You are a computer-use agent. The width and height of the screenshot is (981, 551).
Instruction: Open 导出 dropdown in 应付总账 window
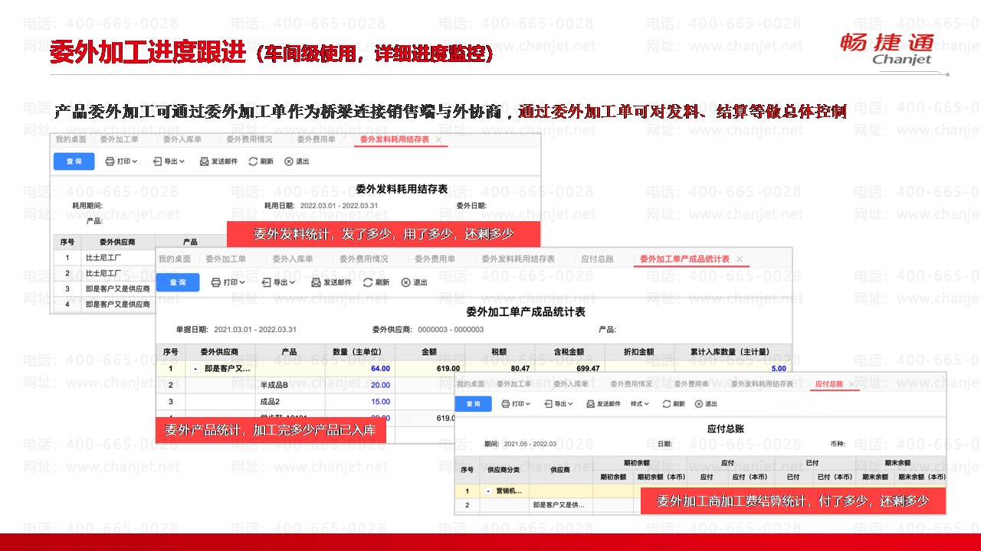pyautogui.click(x=558, y=403)
